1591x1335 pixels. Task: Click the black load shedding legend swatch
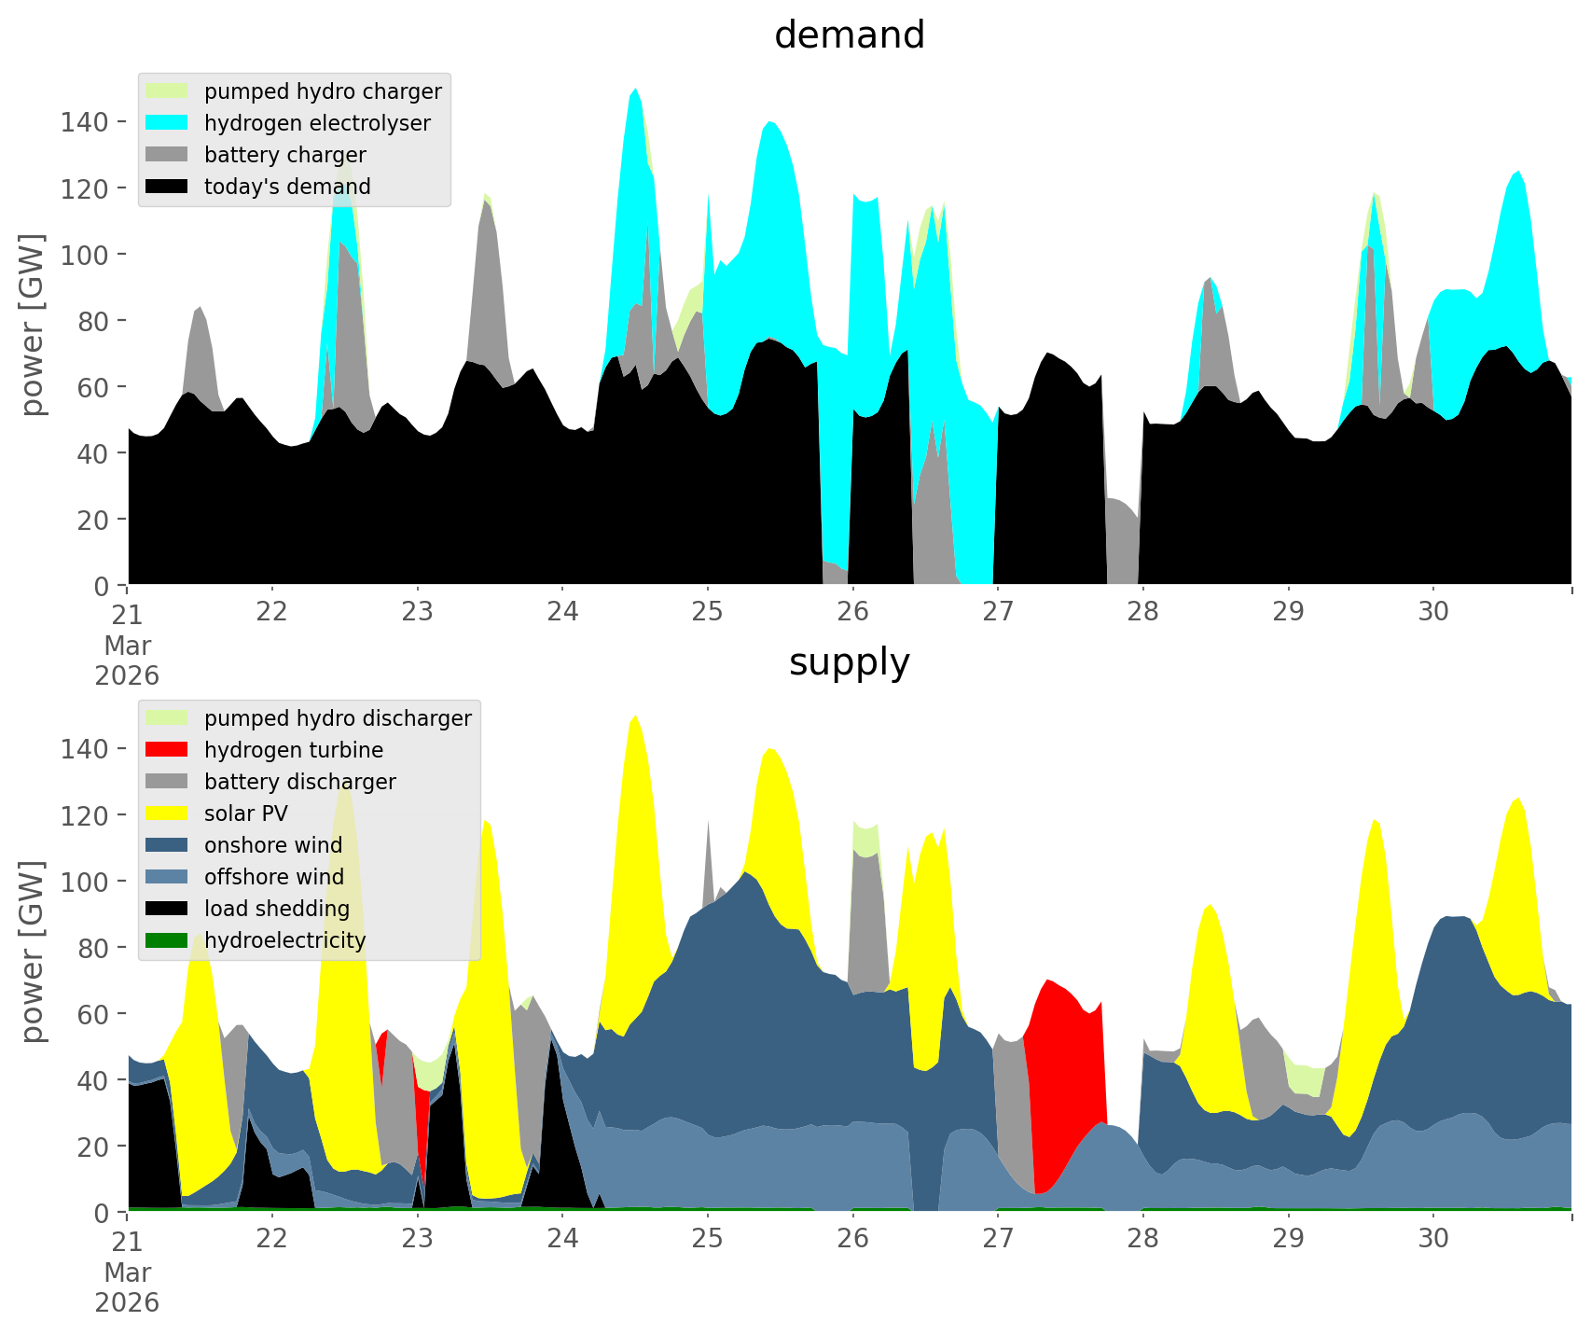[167, 909]
